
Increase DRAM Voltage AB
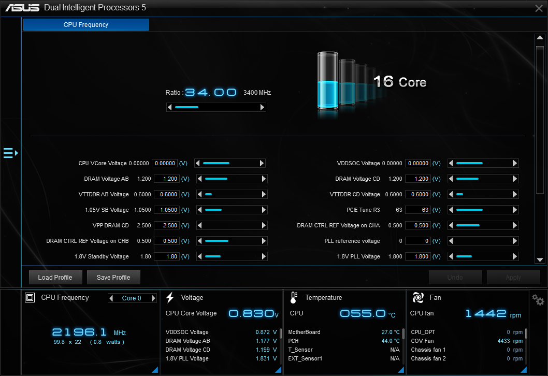click(264, 179)
